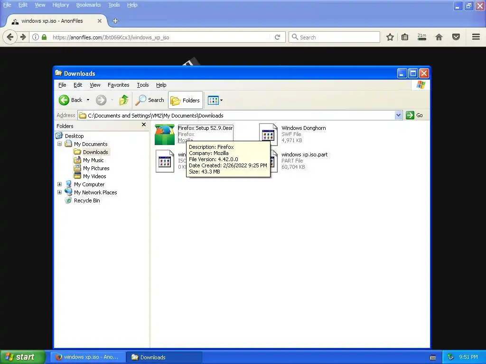Reload page in Firefox
This screenshot has width=486, height=364.
[277, 37]
